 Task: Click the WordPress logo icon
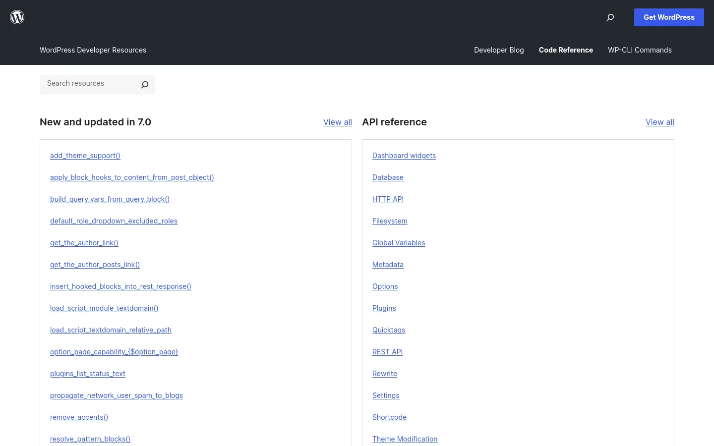17,17
